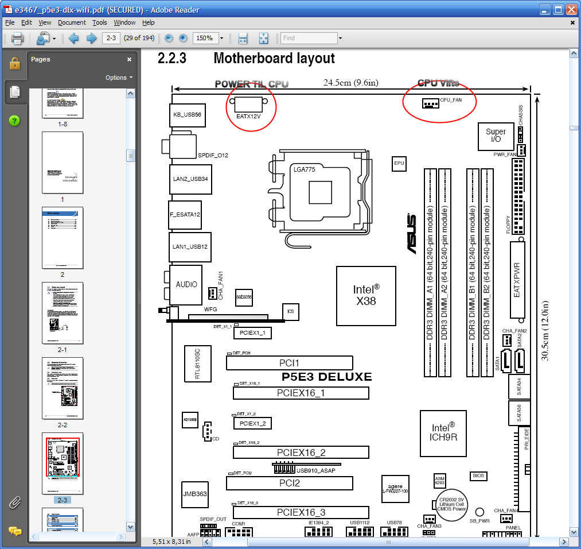Click the document horizontal scroll left arrow
Image resolution: width=581 pixels, height=549 pixels.
pos(208,542)
